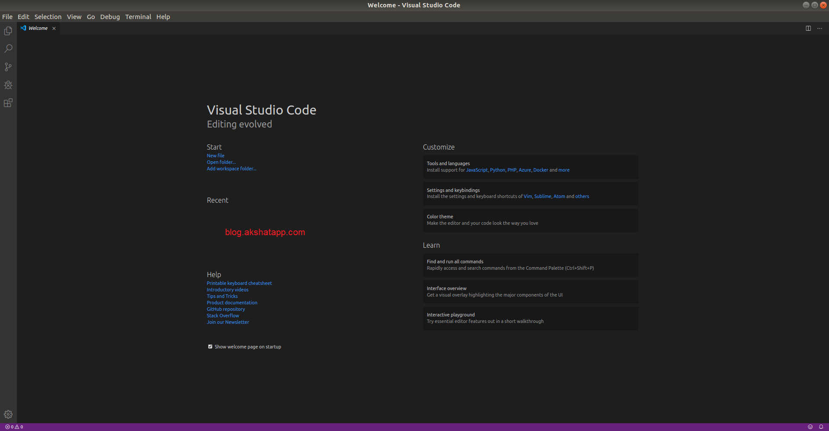Open the Extensions view icon
Image resolution: width=829 pixels, height=431 pixels.
point(8,103)
